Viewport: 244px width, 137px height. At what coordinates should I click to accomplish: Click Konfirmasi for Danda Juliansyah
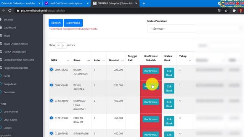pyautogui.click(x=151, y=71)
